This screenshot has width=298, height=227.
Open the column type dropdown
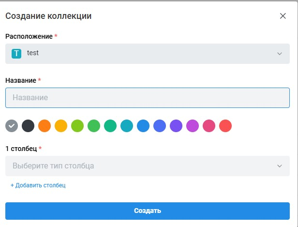click(148, 166)
